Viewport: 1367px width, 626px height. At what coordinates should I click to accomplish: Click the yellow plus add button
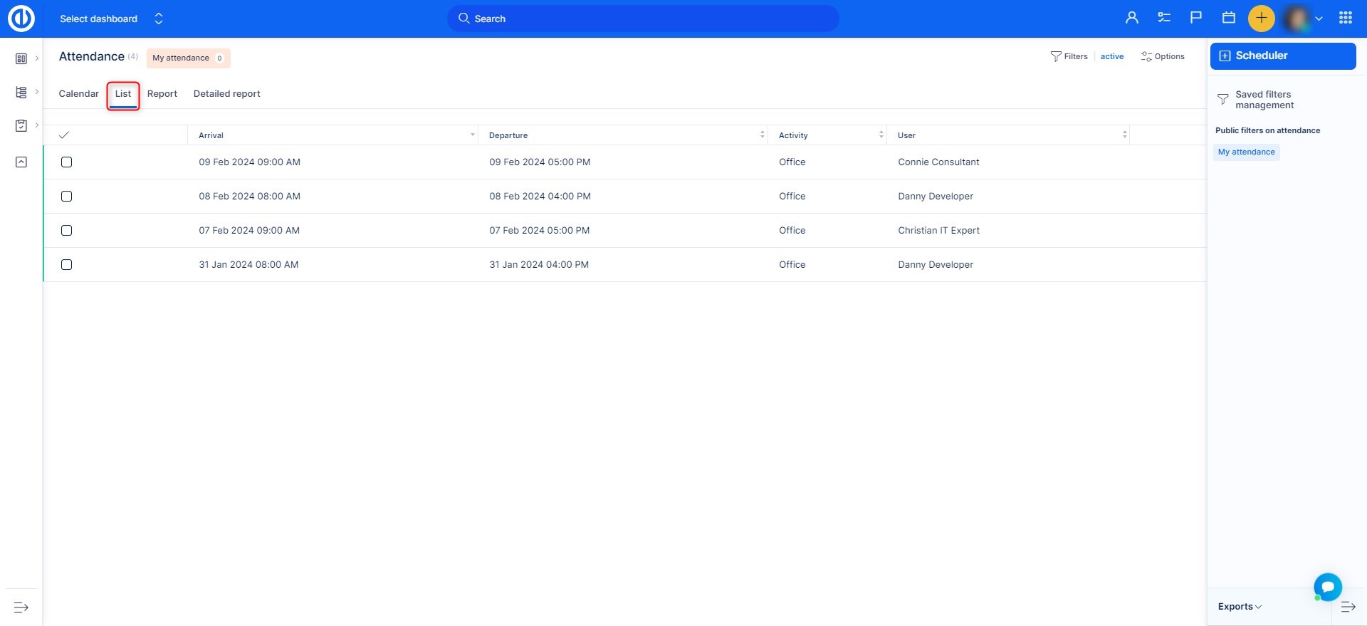coord(1261,19)
